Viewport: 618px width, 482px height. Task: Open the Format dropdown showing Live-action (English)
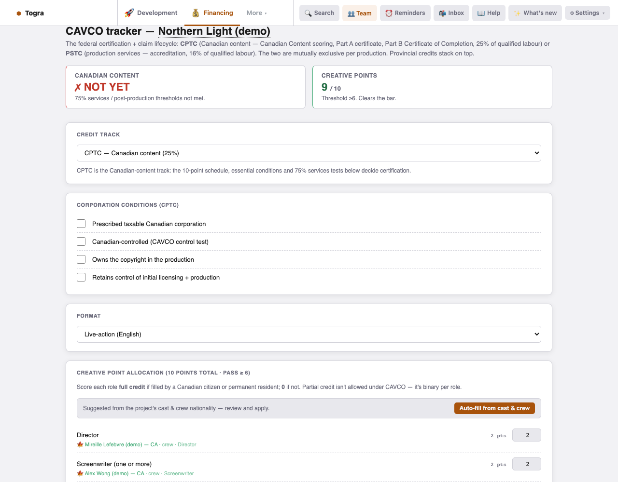tap(309, 335)
